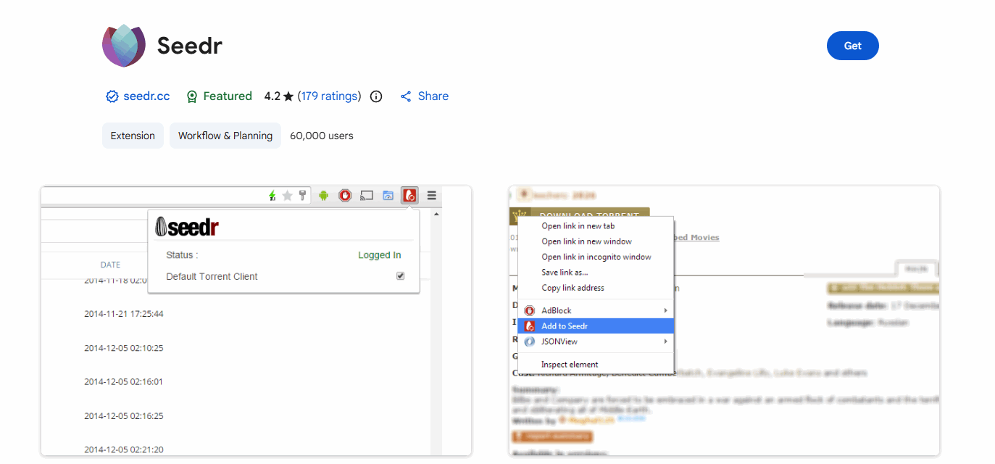
Task: Click the gray bookmark star icon
Action: point(287,195)
